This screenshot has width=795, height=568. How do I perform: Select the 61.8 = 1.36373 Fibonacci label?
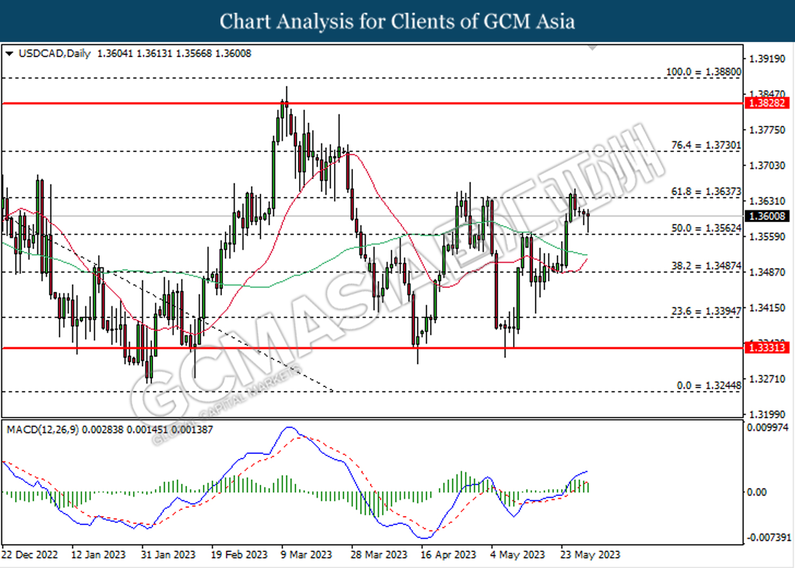(706, 191)
